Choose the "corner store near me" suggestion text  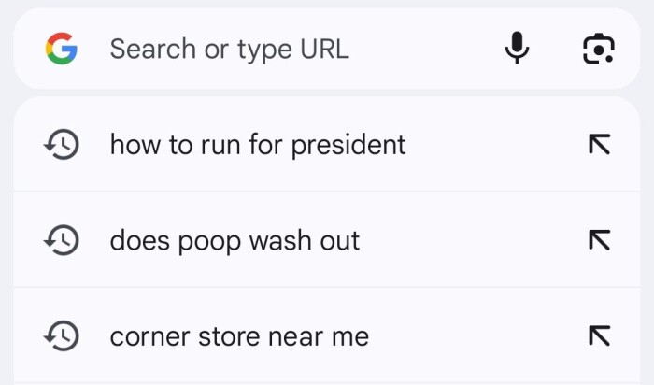pos(239,335)
